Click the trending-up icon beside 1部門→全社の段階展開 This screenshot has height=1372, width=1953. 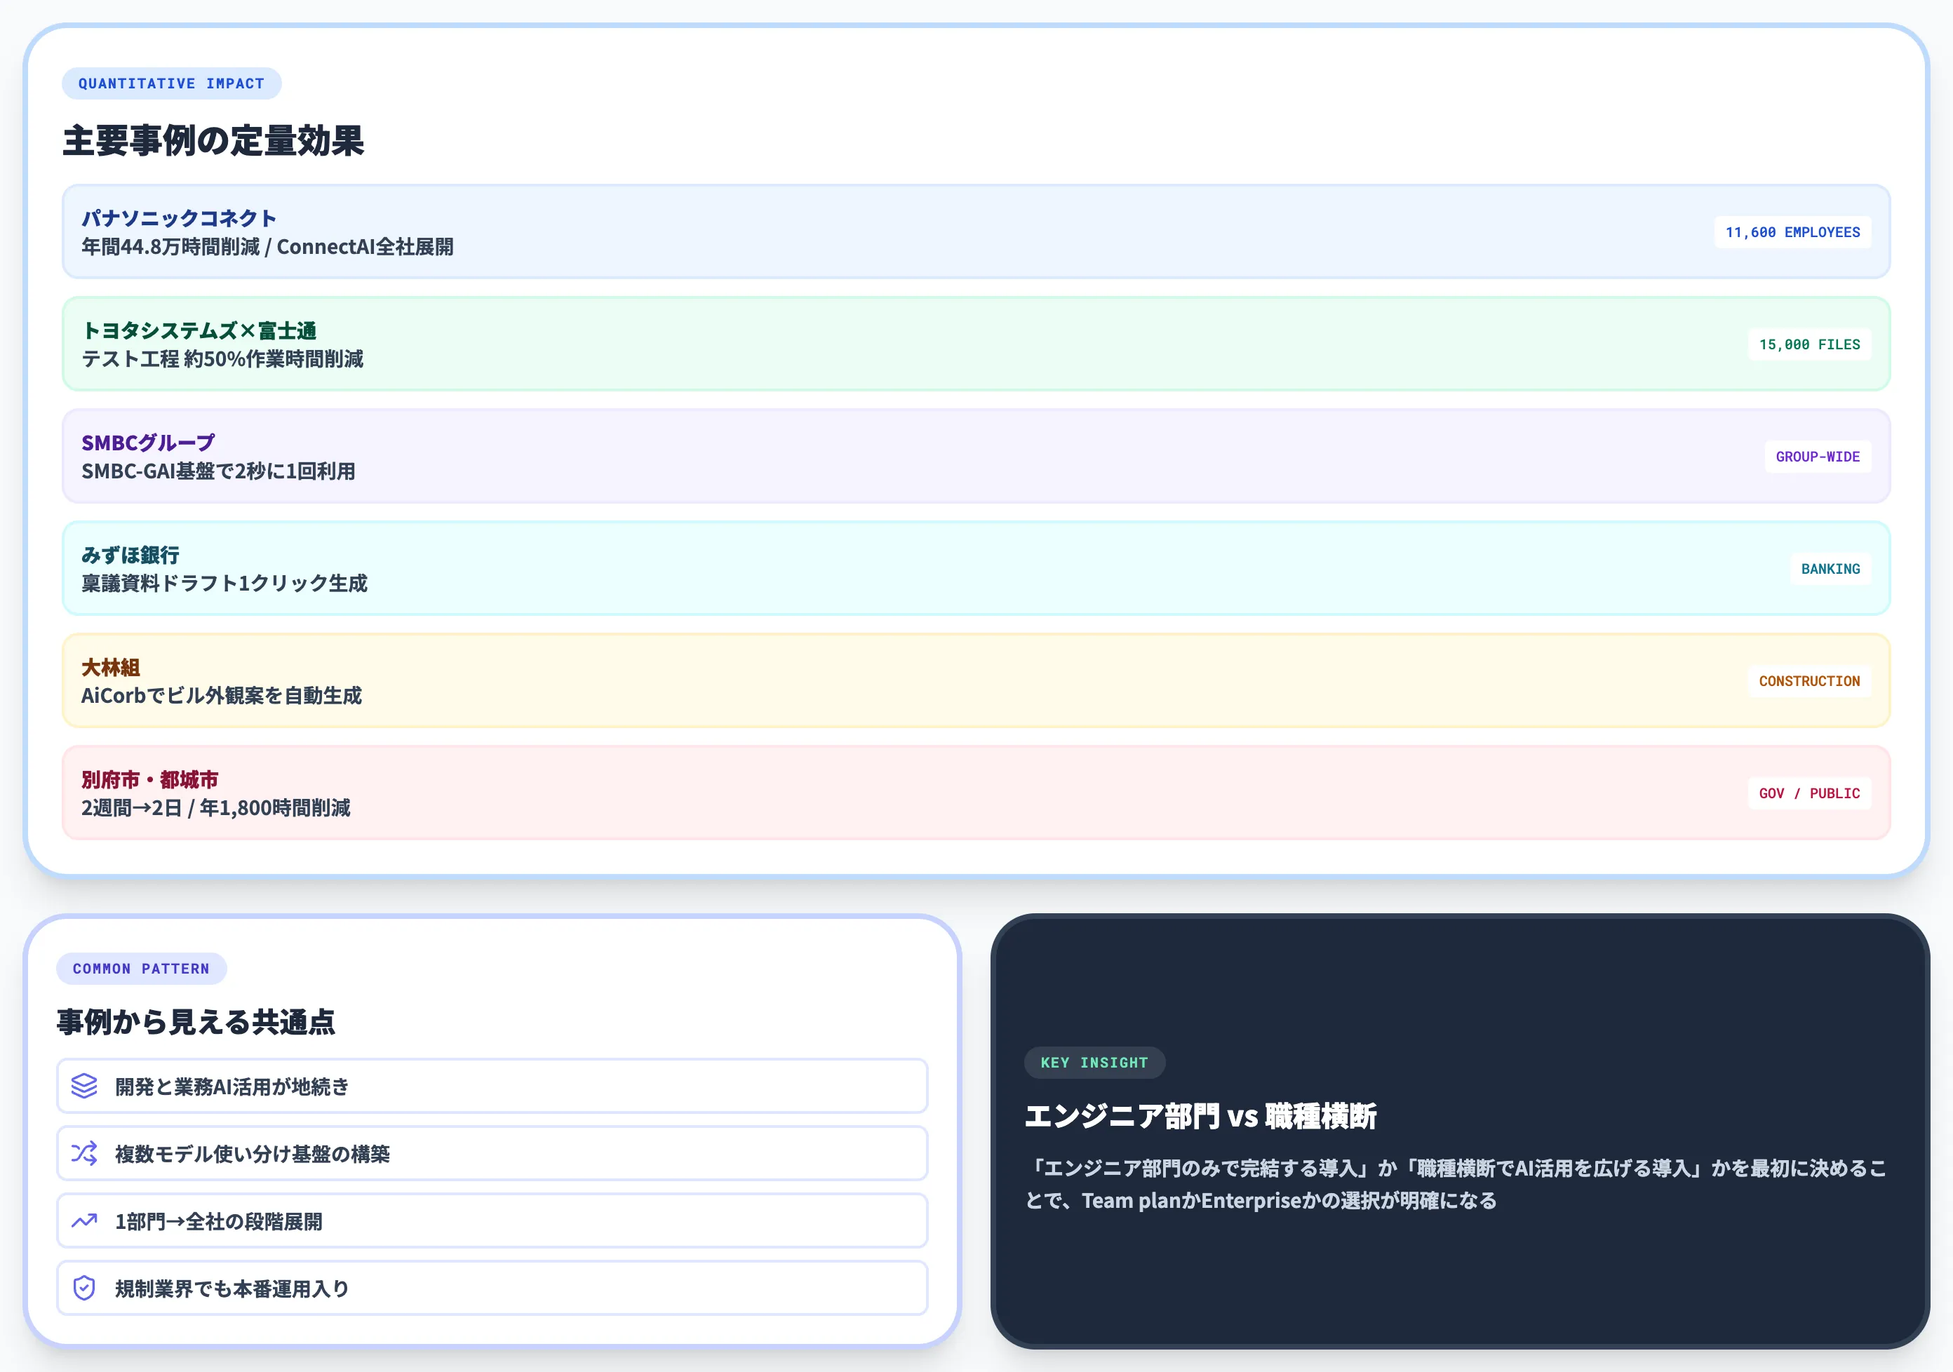[84, 1220]
